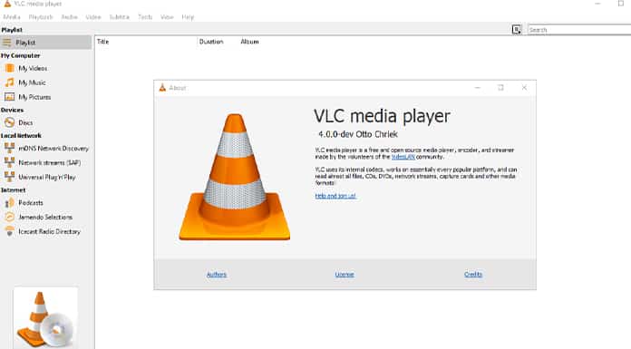Open the Playback menu

[41, 17]
